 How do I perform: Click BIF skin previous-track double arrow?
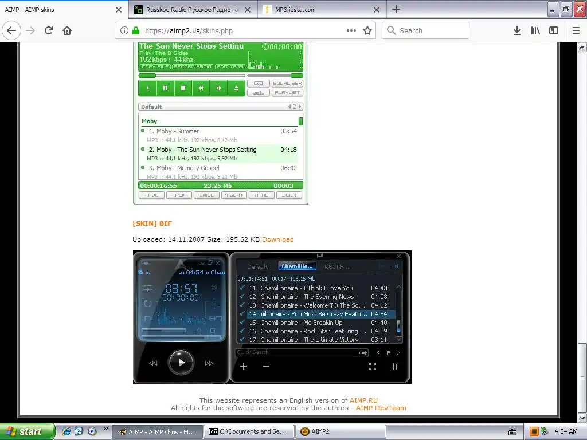click(x=153, y=363)
